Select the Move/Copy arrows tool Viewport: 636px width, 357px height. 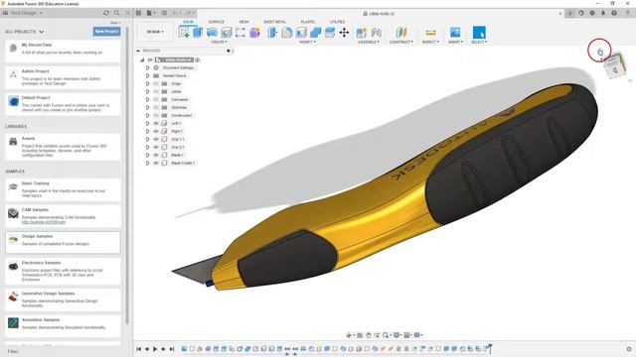344,33
